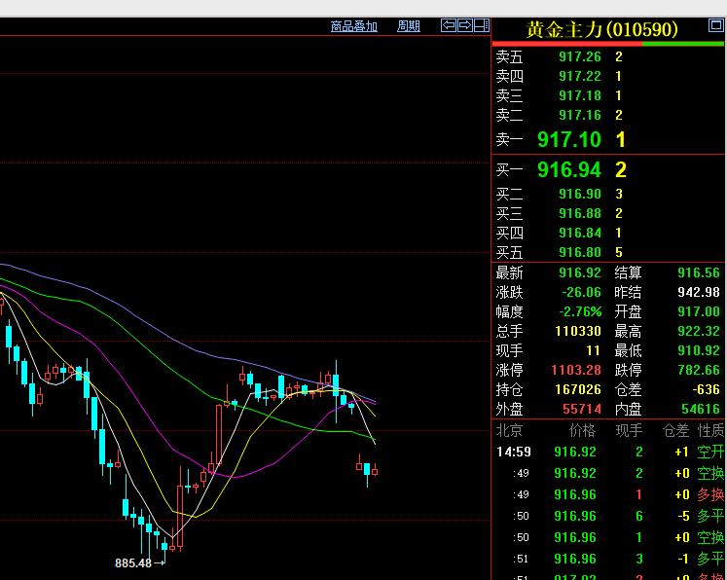
Task: Click the 黄金主力(010590) contract title
Action: 601,29
